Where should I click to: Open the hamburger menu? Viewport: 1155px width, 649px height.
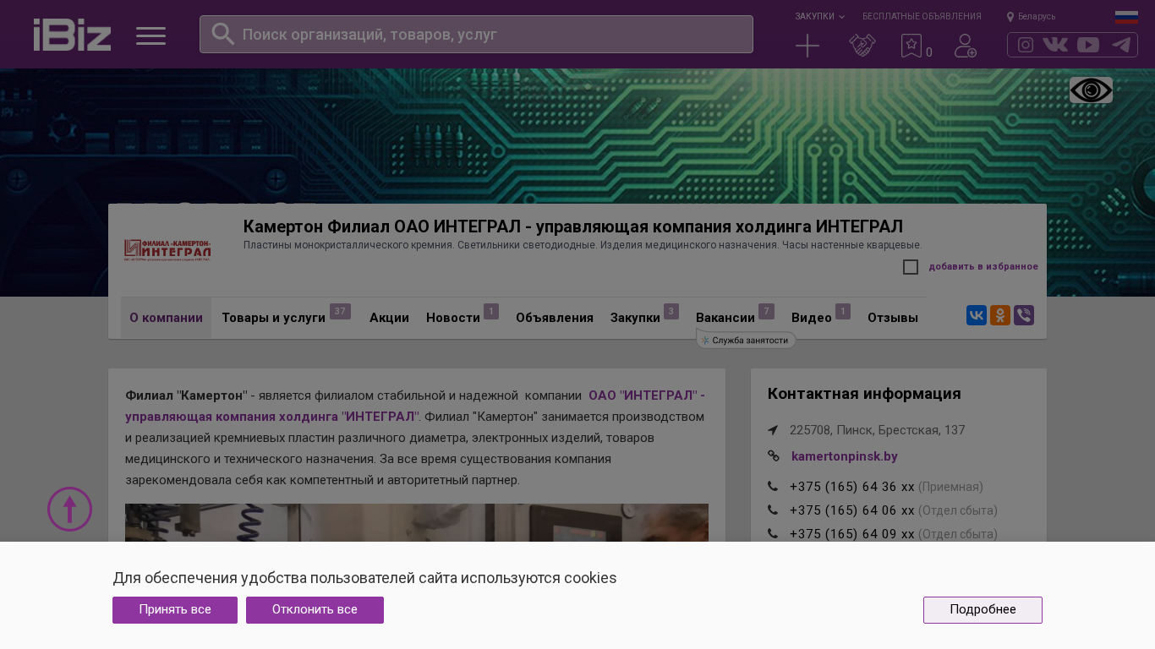click(x=151, y=35)
